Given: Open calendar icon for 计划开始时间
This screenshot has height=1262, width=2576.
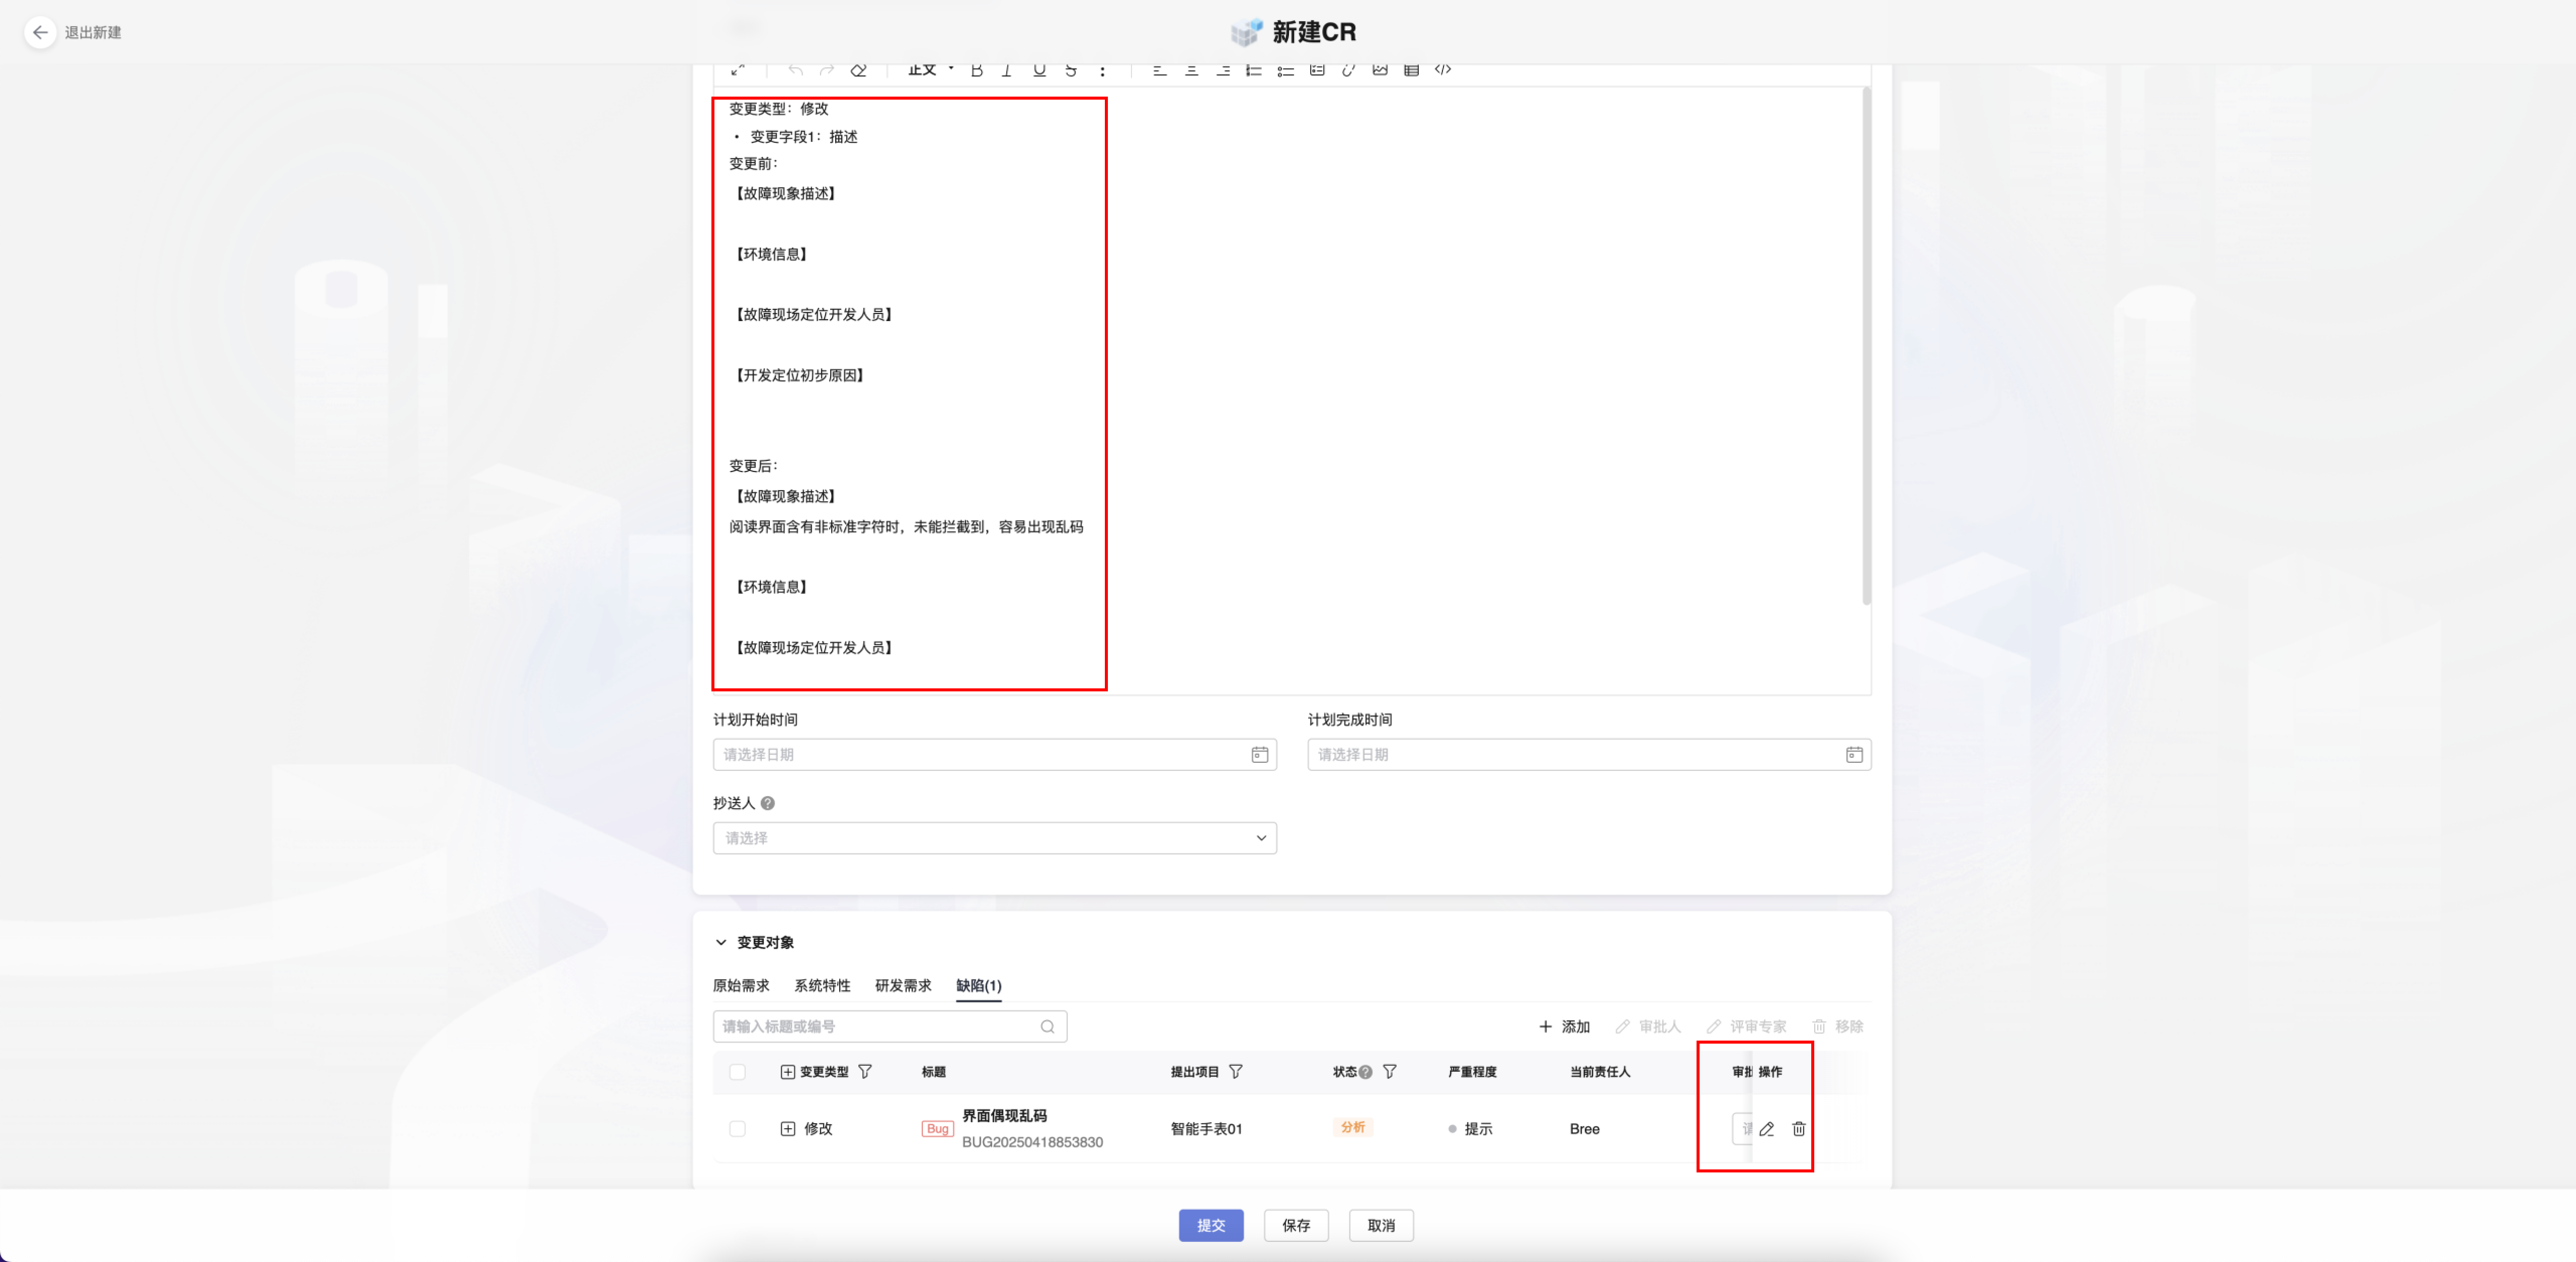Looking at the screenshot, I should [x=1259, y=755].
